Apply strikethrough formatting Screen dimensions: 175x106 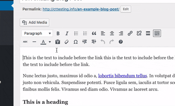click(x=25, y=42)
